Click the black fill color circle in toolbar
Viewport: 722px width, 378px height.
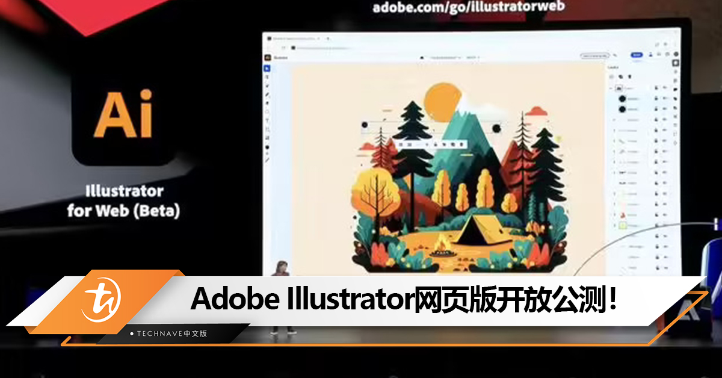pyautogui.click(x=267, y=147)
